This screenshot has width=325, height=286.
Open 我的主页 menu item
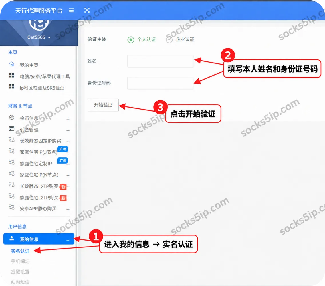pyautogui.click(x=29, y=65)
